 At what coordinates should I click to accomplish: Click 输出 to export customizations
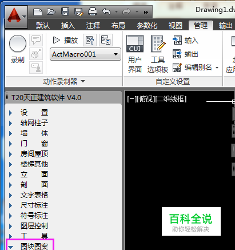click(x=185, y=54)
